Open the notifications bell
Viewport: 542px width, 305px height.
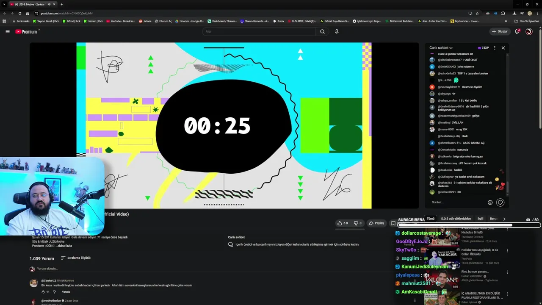[x=517, y=31]
